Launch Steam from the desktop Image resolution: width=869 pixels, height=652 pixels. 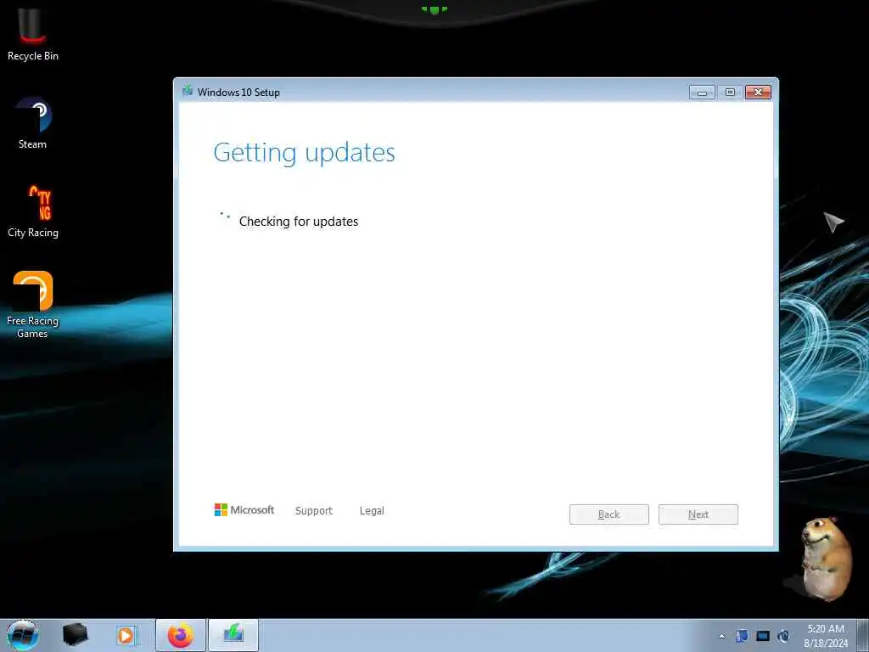pos(33,123)
